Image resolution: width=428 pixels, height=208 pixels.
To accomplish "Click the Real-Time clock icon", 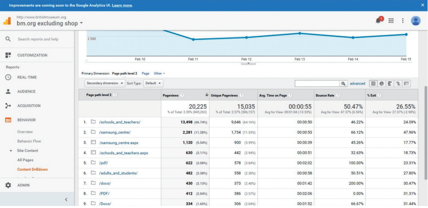I will point(8,77).
